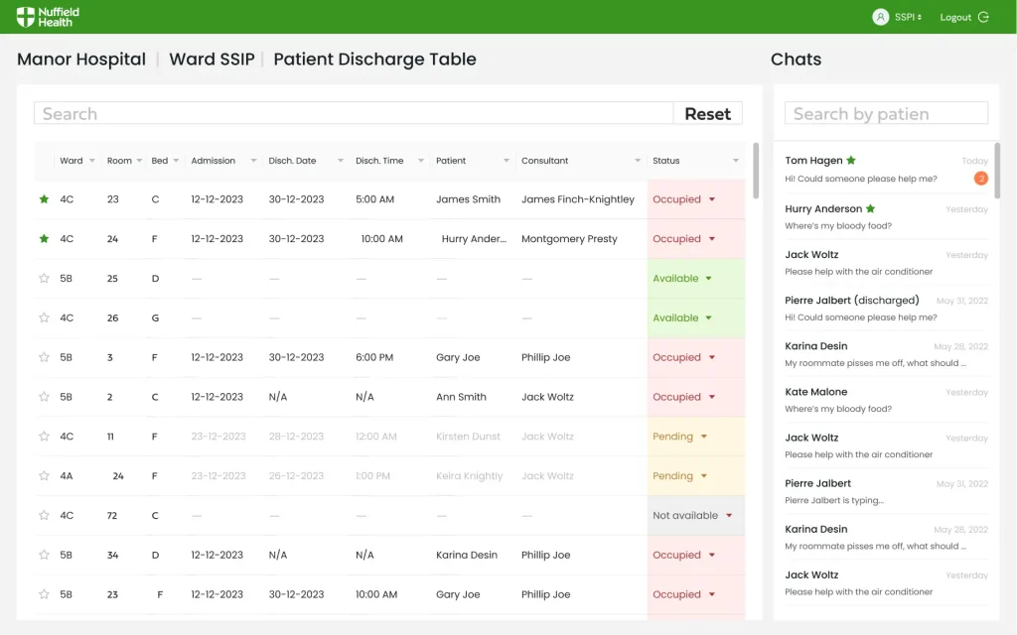Screen dimensions: 1017x635
Task: Star the Karina Desin table row
Action: tap(44, 556)
